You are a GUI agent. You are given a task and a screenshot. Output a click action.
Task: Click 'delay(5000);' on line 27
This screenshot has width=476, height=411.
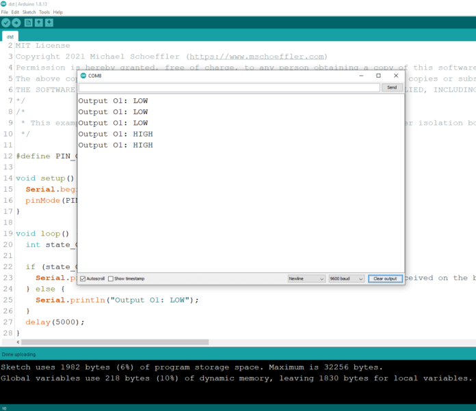click(x=55, y=322)
